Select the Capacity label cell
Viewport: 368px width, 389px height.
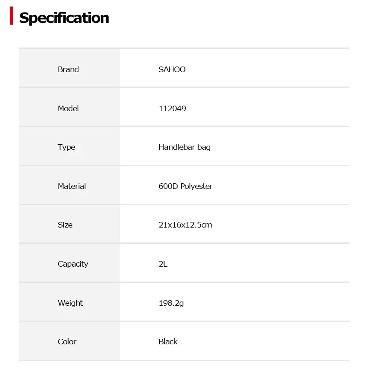point(69,263)
